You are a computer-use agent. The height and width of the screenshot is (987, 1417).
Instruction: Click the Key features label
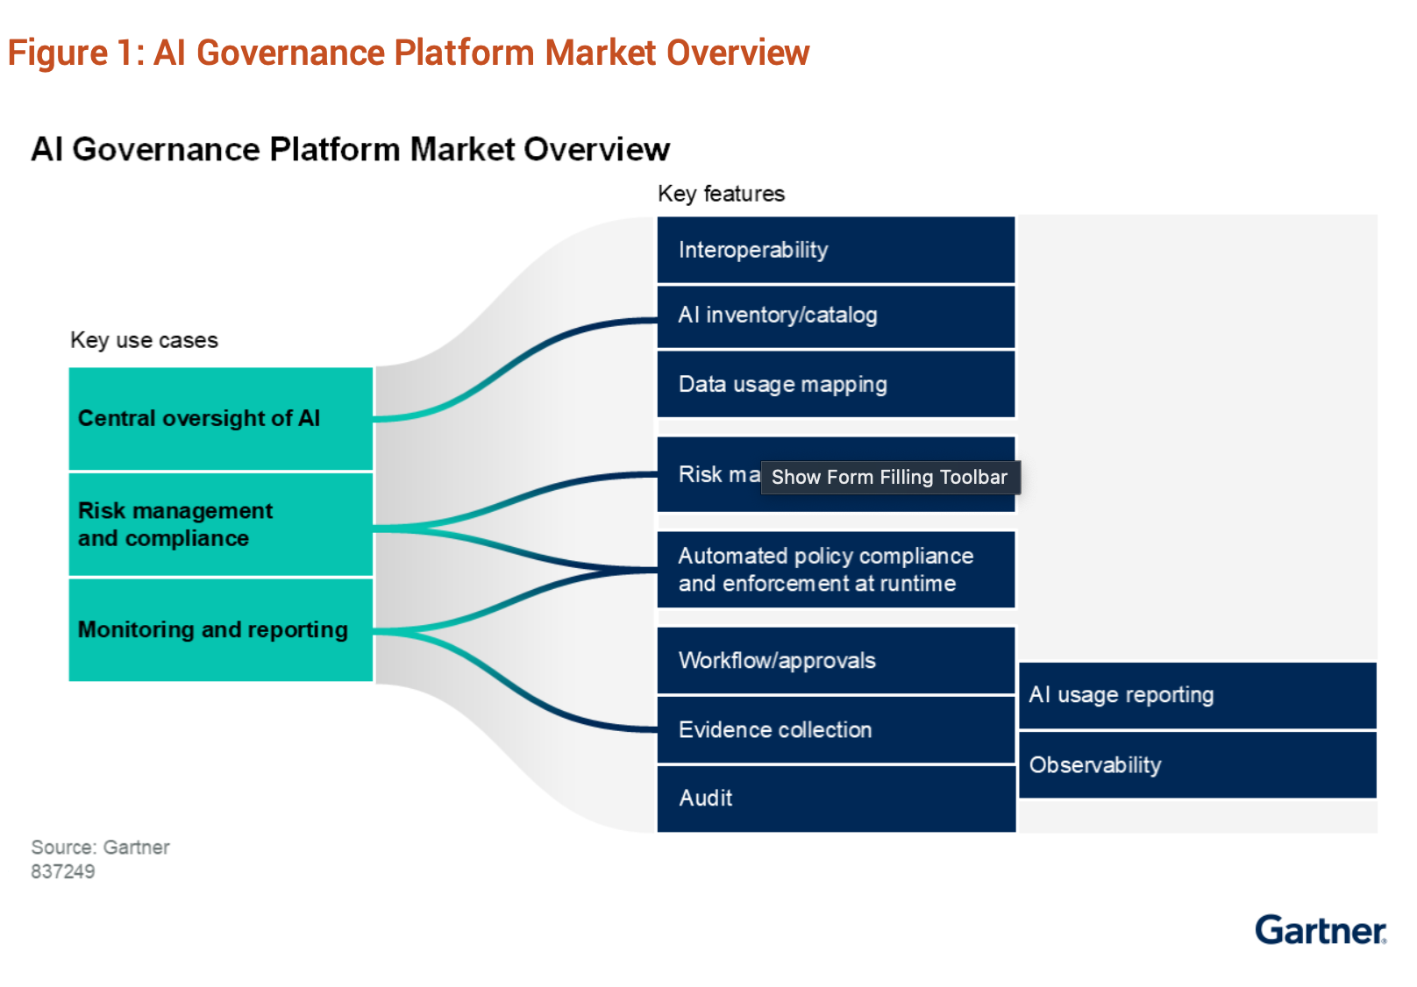coord(721,194)
